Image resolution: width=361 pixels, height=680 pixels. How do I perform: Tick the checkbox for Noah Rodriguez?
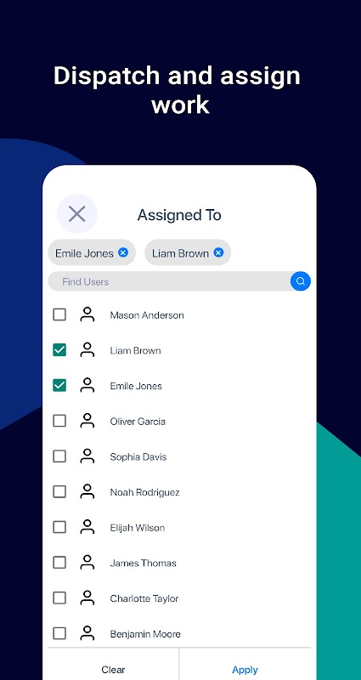(x=59, y=492)
